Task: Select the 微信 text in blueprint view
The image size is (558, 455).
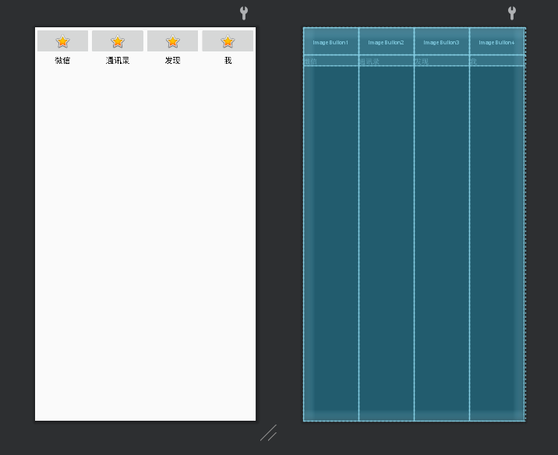Action: (310, 62)
